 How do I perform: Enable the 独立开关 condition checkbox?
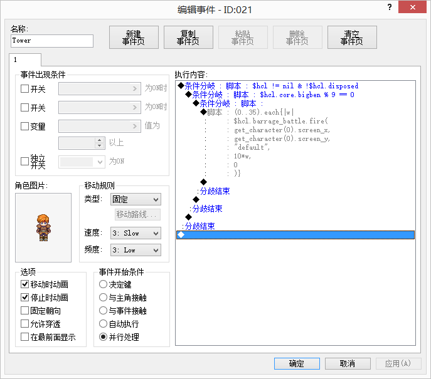(x=24, y=162)
